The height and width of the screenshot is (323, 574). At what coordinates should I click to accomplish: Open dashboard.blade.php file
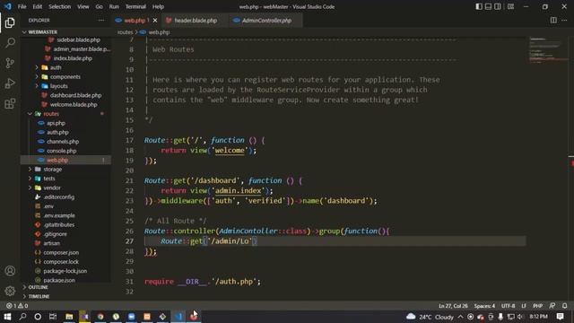coord(75,95)
